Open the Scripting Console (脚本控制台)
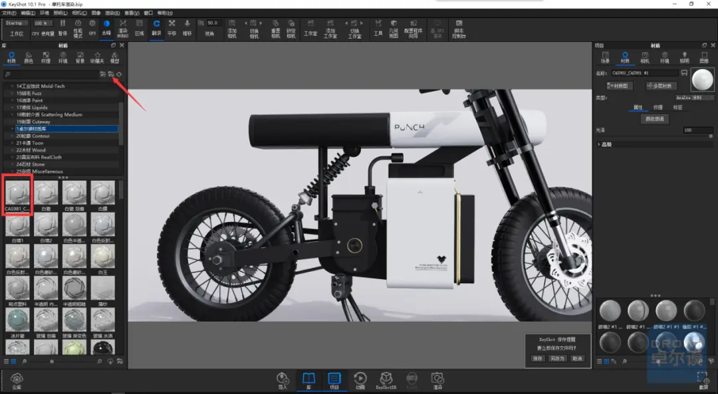The image size is (718, 394). click(x=459, y=29)
